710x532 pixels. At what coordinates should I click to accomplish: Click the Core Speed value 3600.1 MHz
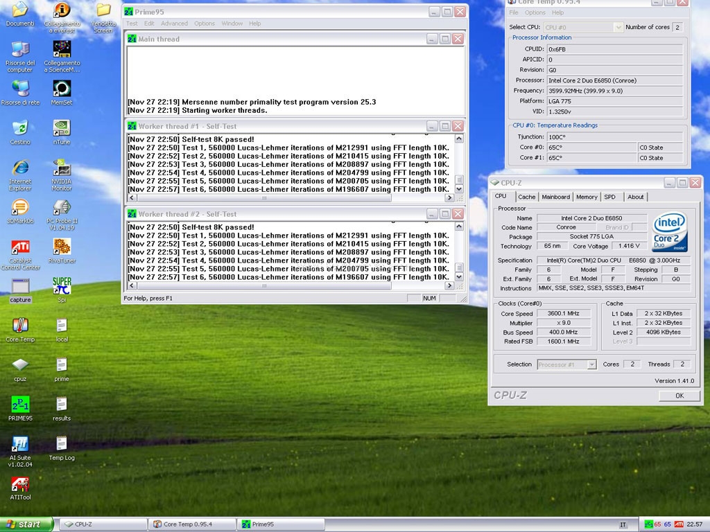point(564,314)
